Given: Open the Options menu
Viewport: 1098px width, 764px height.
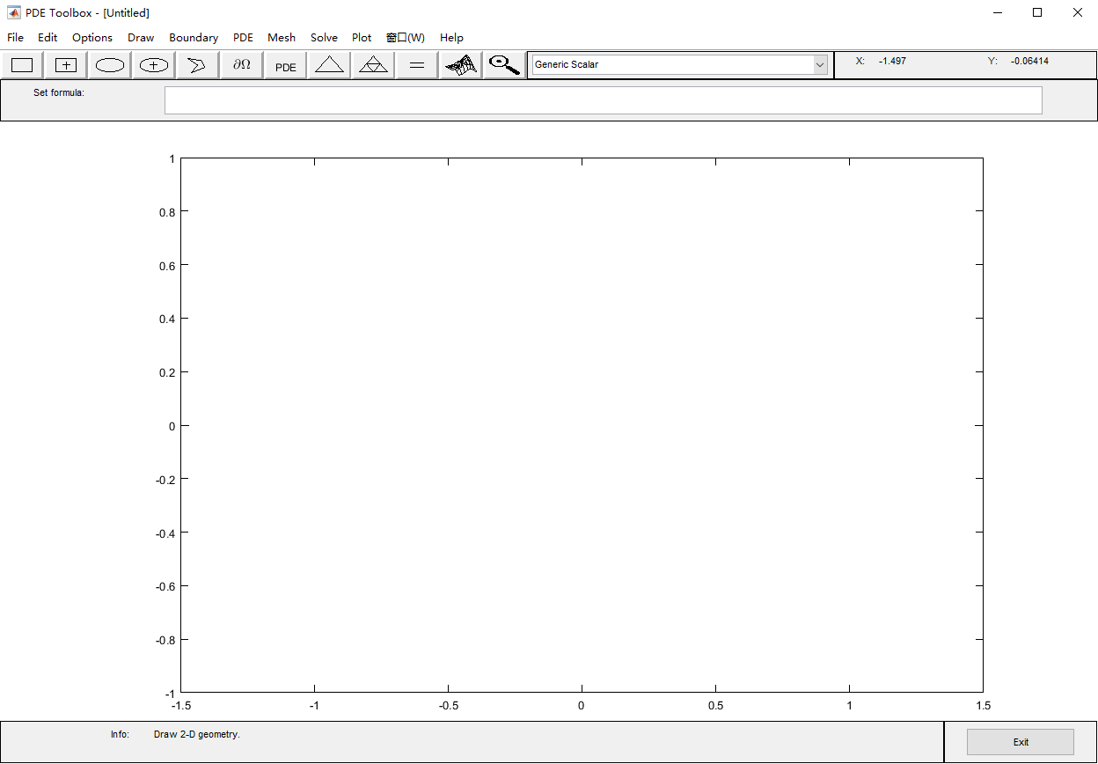Looking at the screenshot, I should click(x=92, y=38).
